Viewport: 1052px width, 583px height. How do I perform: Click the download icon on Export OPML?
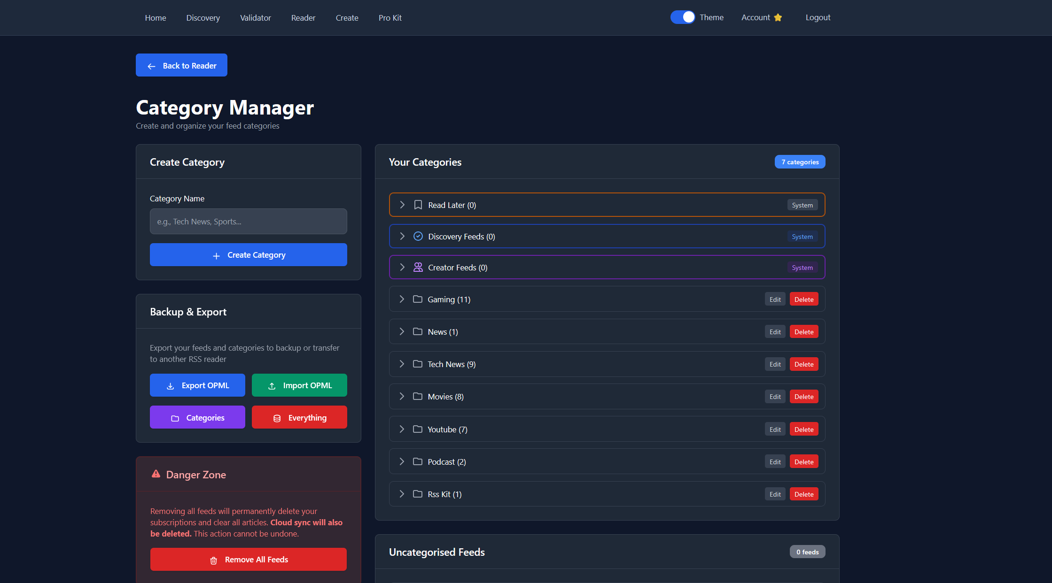[x=170, y=385]
